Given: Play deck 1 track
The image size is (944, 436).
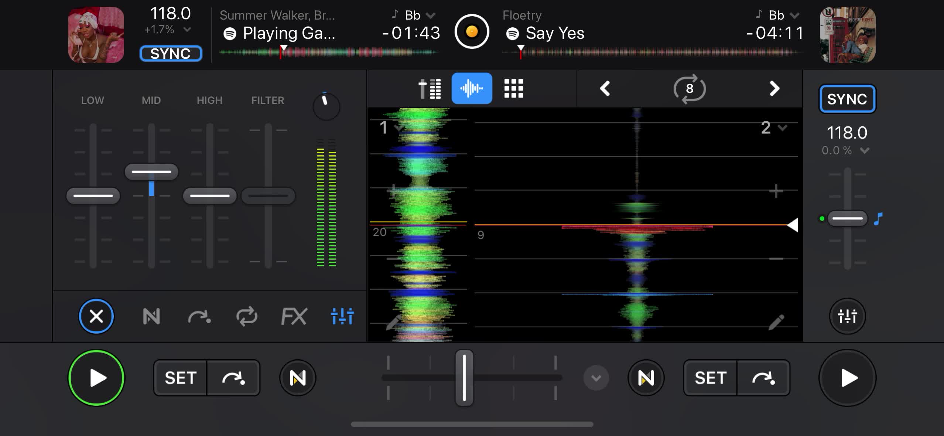Looking at the screenshot, I should tap(96, 378).
